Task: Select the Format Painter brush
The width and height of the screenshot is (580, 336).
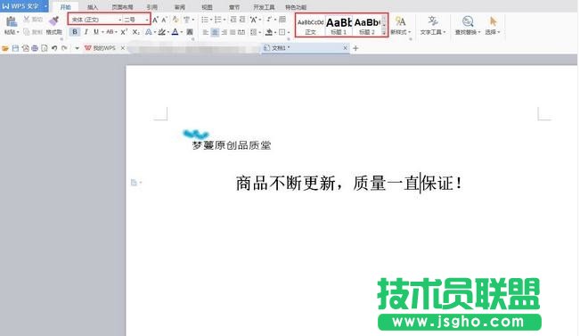Action: (54, 21)
